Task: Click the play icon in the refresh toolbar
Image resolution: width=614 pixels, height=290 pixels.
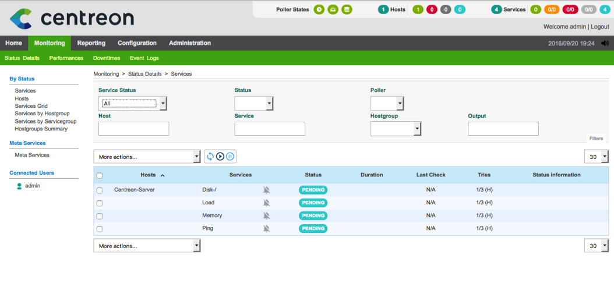Action: [220, 156]
